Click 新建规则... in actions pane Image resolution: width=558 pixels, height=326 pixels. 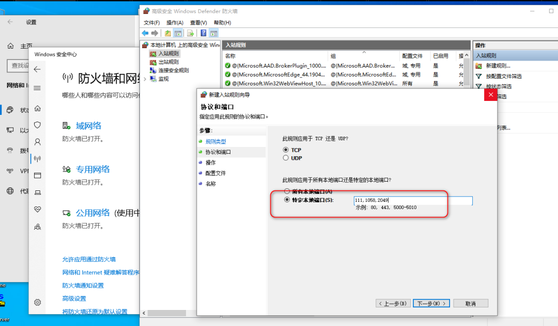[x=498, y=66]
